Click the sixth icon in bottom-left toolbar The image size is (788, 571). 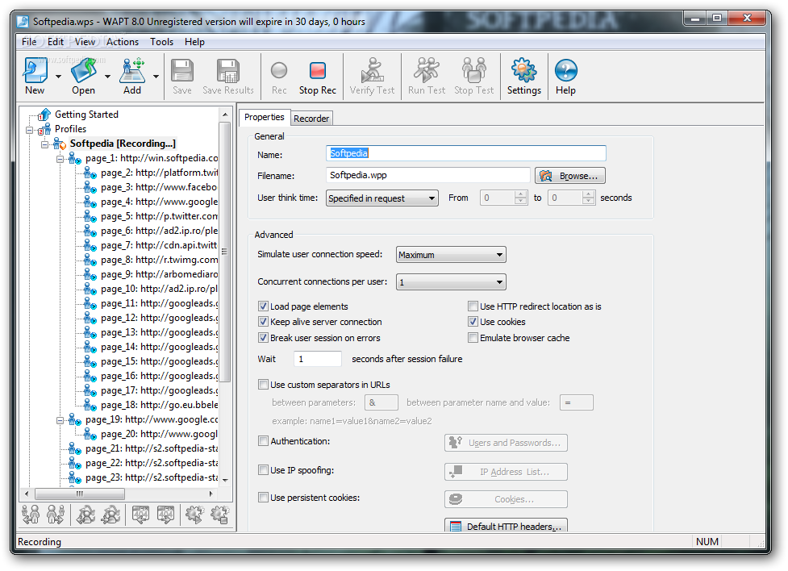165,515
